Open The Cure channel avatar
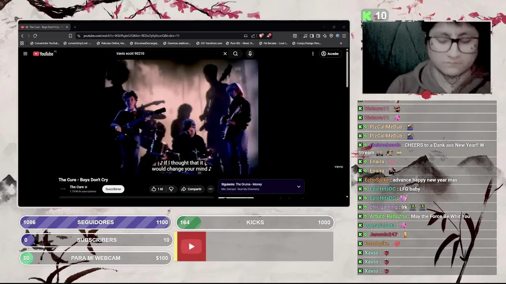Image resolution: width=506 pixels, height=284 pixels. click(63, 189)
